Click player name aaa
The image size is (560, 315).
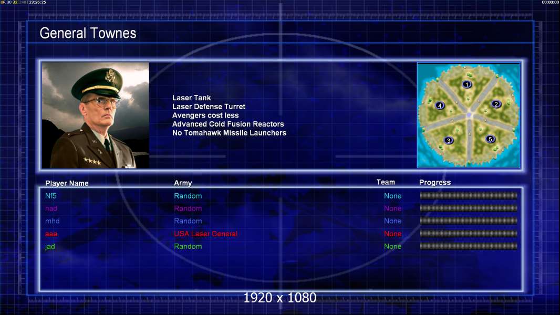[x=51, y=234]
